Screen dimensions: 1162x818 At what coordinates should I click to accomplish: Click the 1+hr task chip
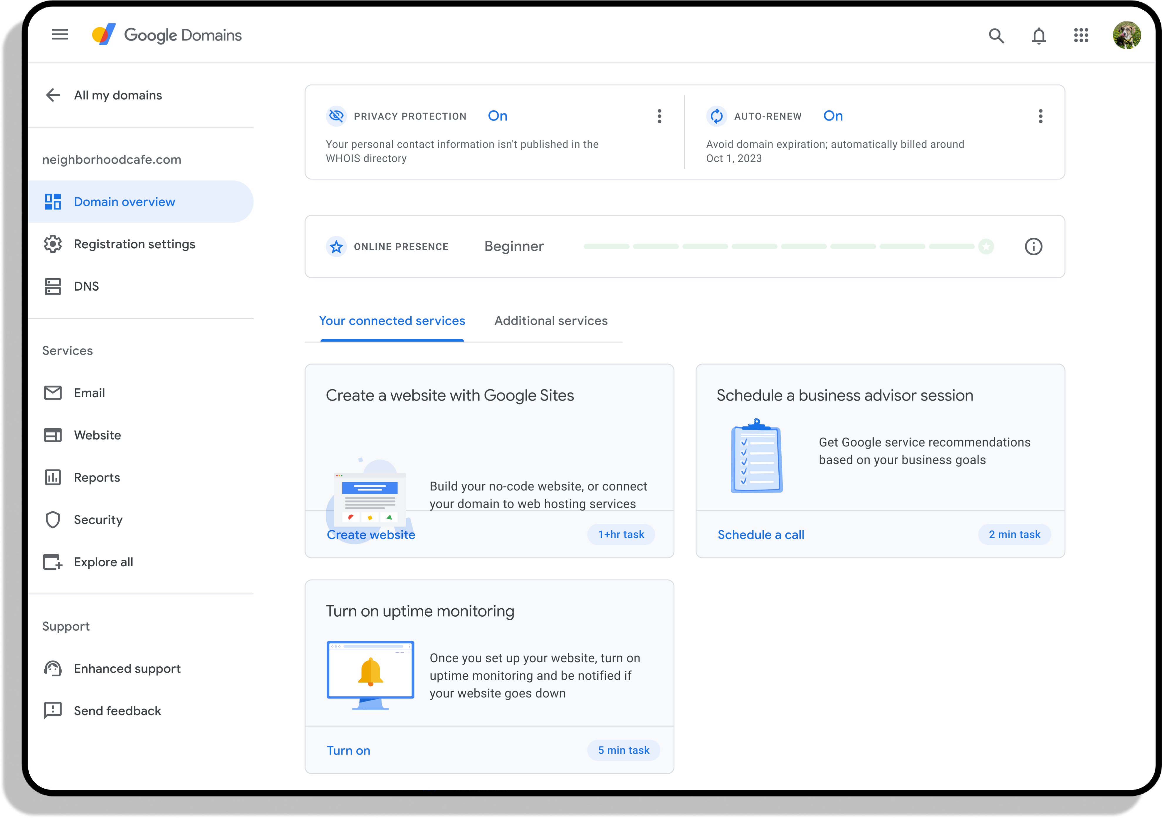pos(621,534)
